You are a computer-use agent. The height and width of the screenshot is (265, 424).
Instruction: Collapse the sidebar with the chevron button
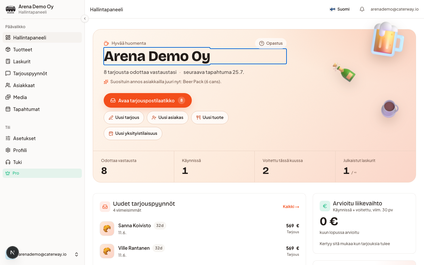(85, 19)
